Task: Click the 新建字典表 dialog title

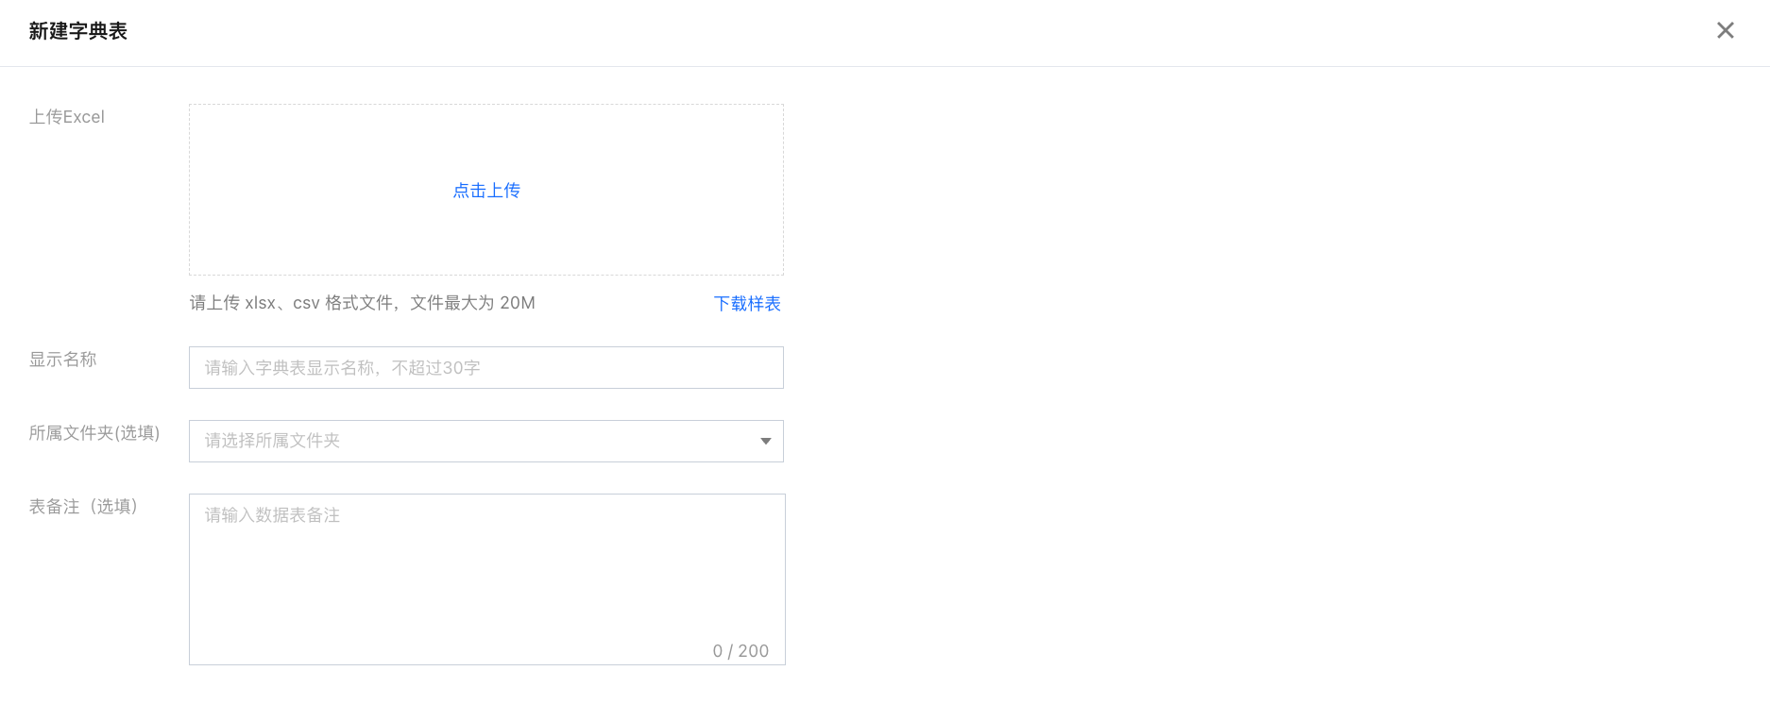Action: tap(78, 31)
